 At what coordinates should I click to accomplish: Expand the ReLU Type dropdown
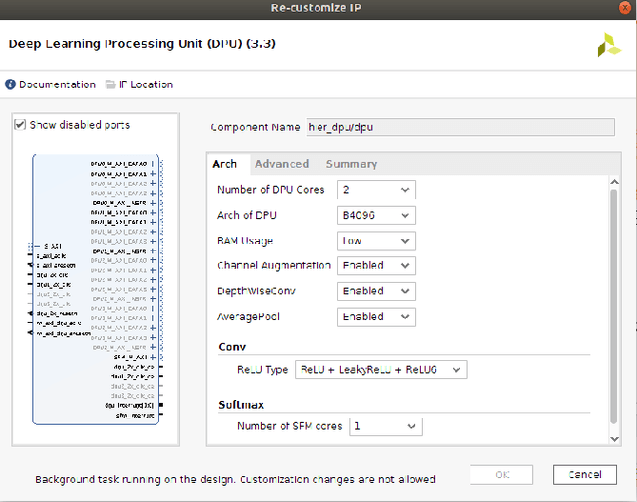[380, 369]
